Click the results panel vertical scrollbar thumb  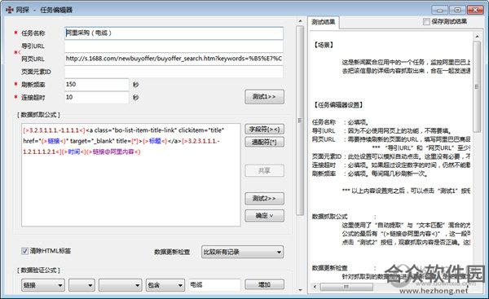pos(477,86)
